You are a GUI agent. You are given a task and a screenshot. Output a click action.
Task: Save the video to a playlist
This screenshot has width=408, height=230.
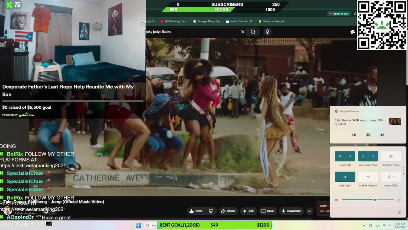pos(267,211)
